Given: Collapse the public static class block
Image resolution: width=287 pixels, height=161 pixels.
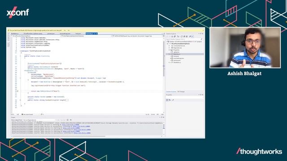Looking at the screenshot, I should (x=20, y=56).
